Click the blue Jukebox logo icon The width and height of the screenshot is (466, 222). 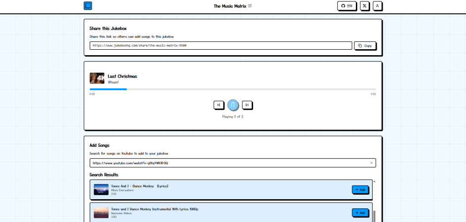tap(88, 6)
